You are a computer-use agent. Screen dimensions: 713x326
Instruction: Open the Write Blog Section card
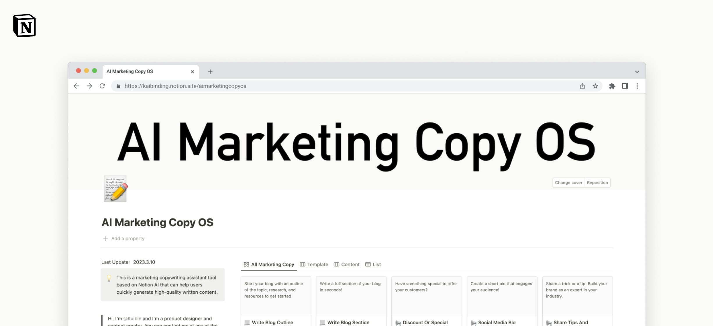(x=351, y=301)
